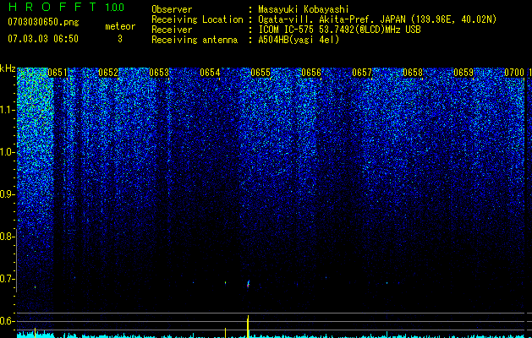
Task: Click the Receiving Location label
Action: (x=197, y=19)
